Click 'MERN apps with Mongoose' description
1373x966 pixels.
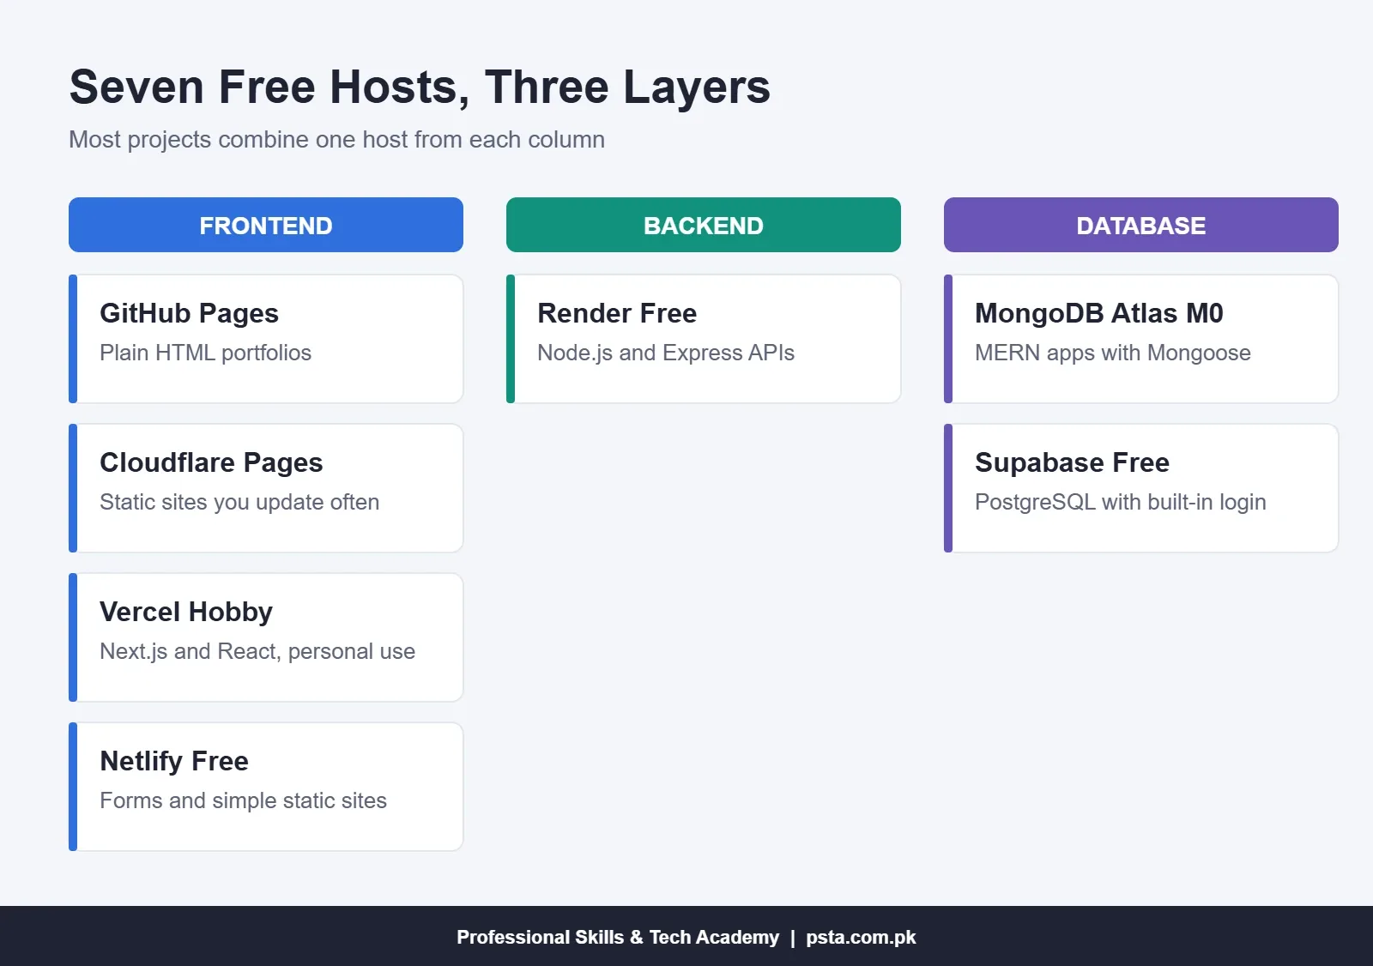(x=1113, y=353)
